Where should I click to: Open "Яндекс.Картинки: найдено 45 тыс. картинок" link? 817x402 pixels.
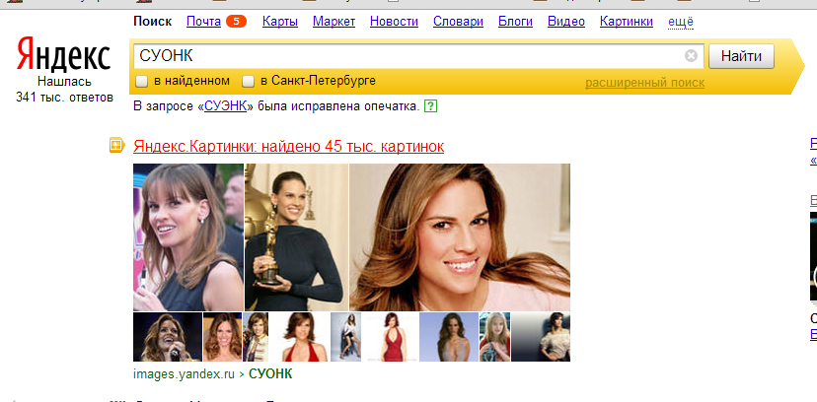click(x=288, y=147)
